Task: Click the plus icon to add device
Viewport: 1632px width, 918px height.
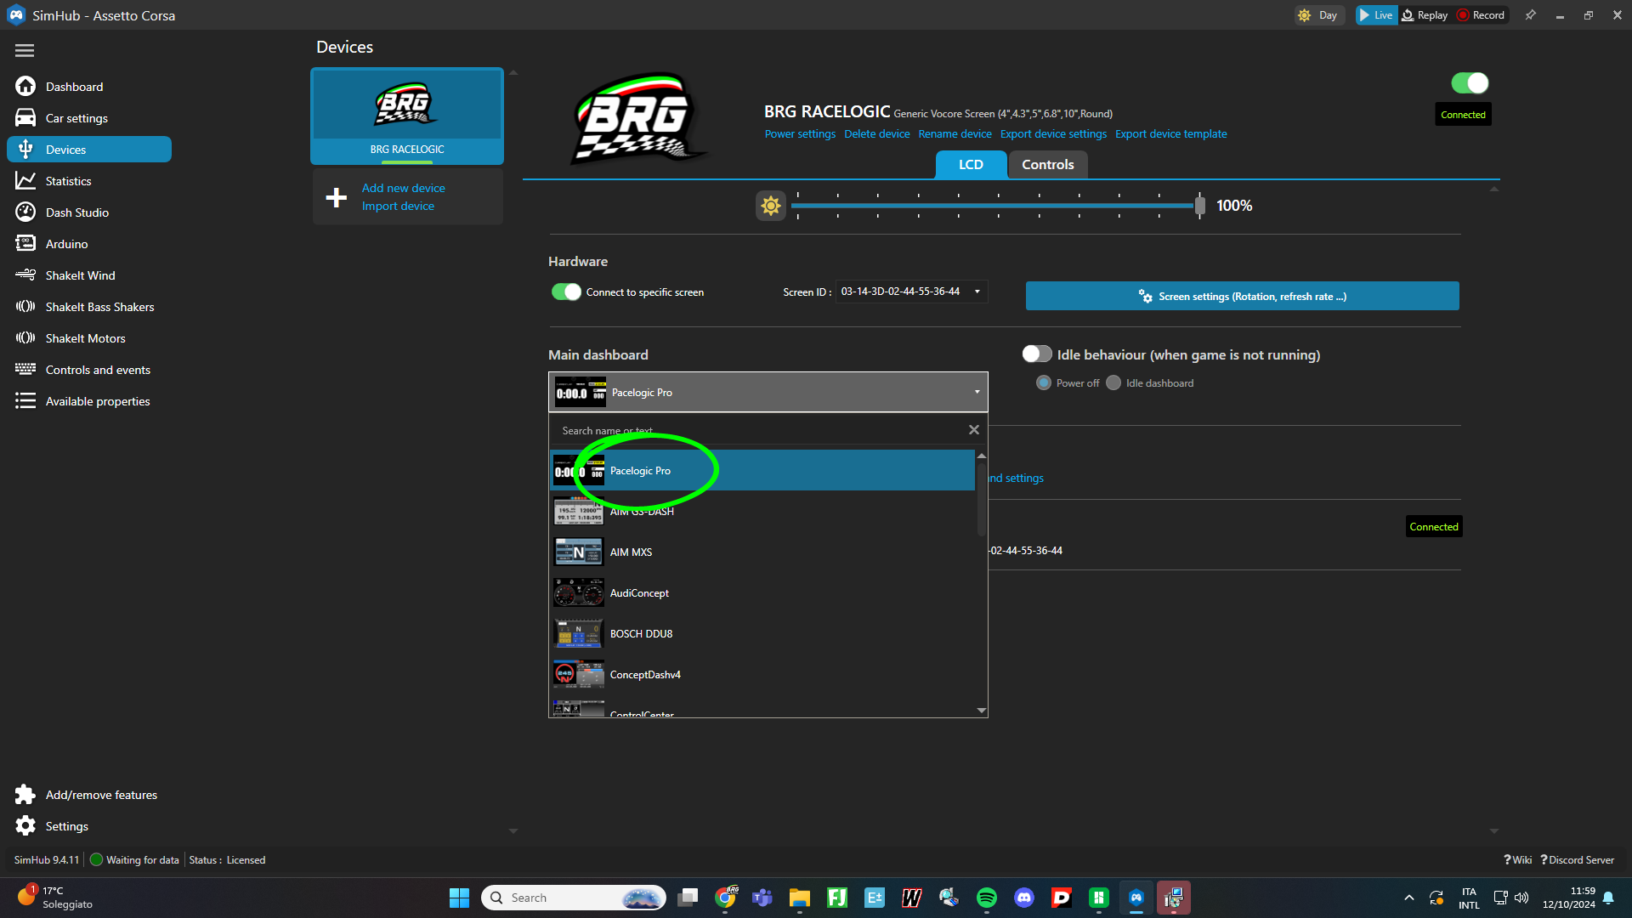Action: tap(337, 197)
